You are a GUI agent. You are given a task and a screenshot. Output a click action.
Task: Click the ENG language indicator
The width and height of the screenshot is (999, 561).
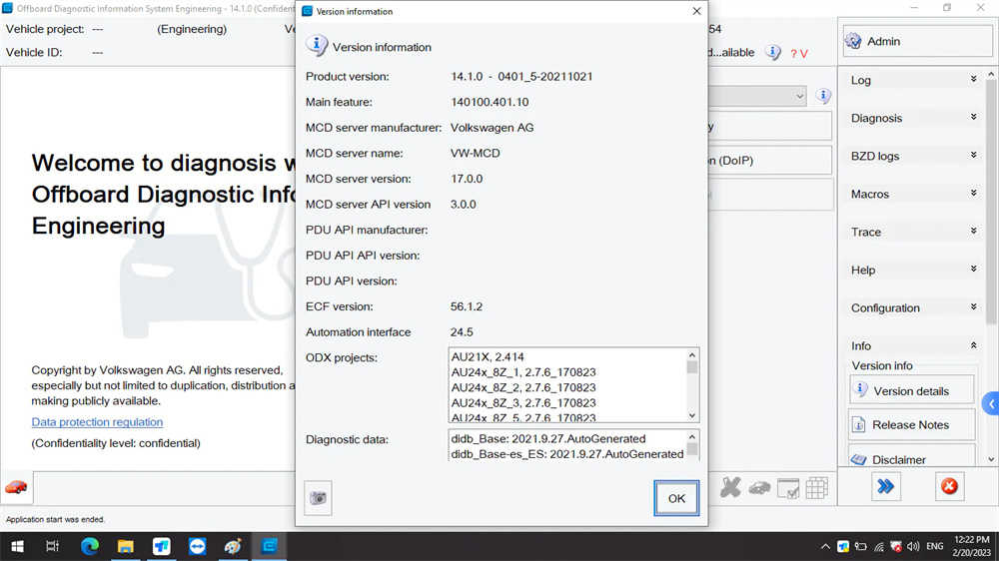[x=935, y=546]
